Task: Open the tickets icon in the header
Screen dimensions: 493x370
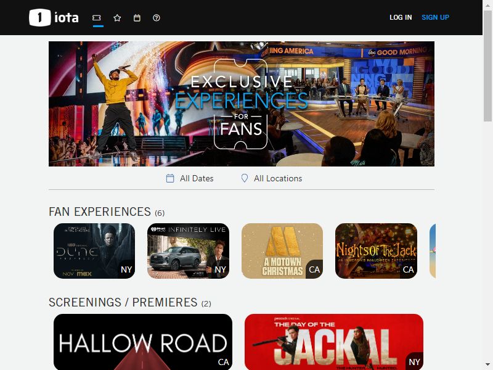Action: tap(97, 18)
